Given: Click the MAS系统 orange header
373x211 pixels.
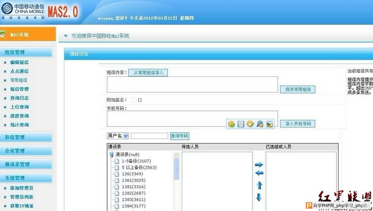Looking at the screenshot, I should tap(28, 34).
